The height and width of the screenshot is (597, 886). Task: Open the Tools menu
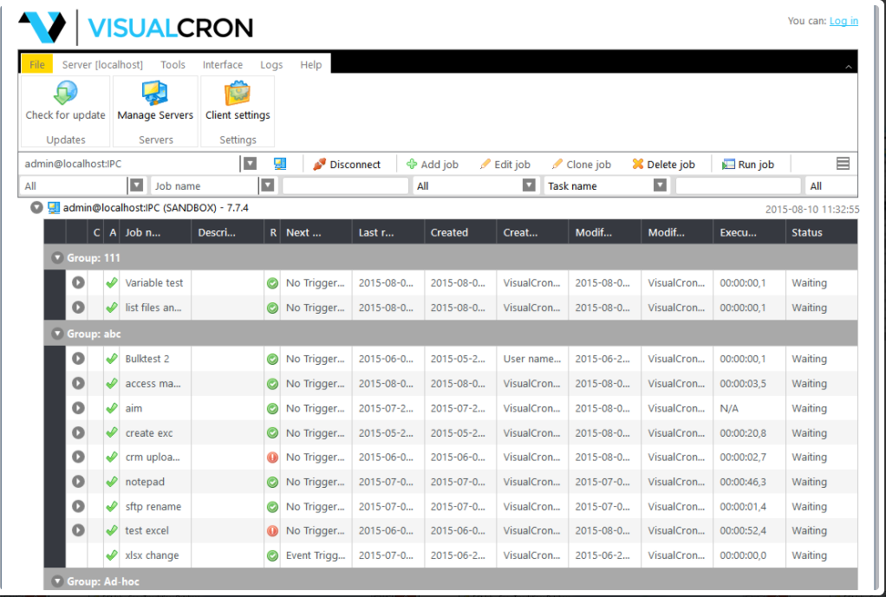coord(172,64)
